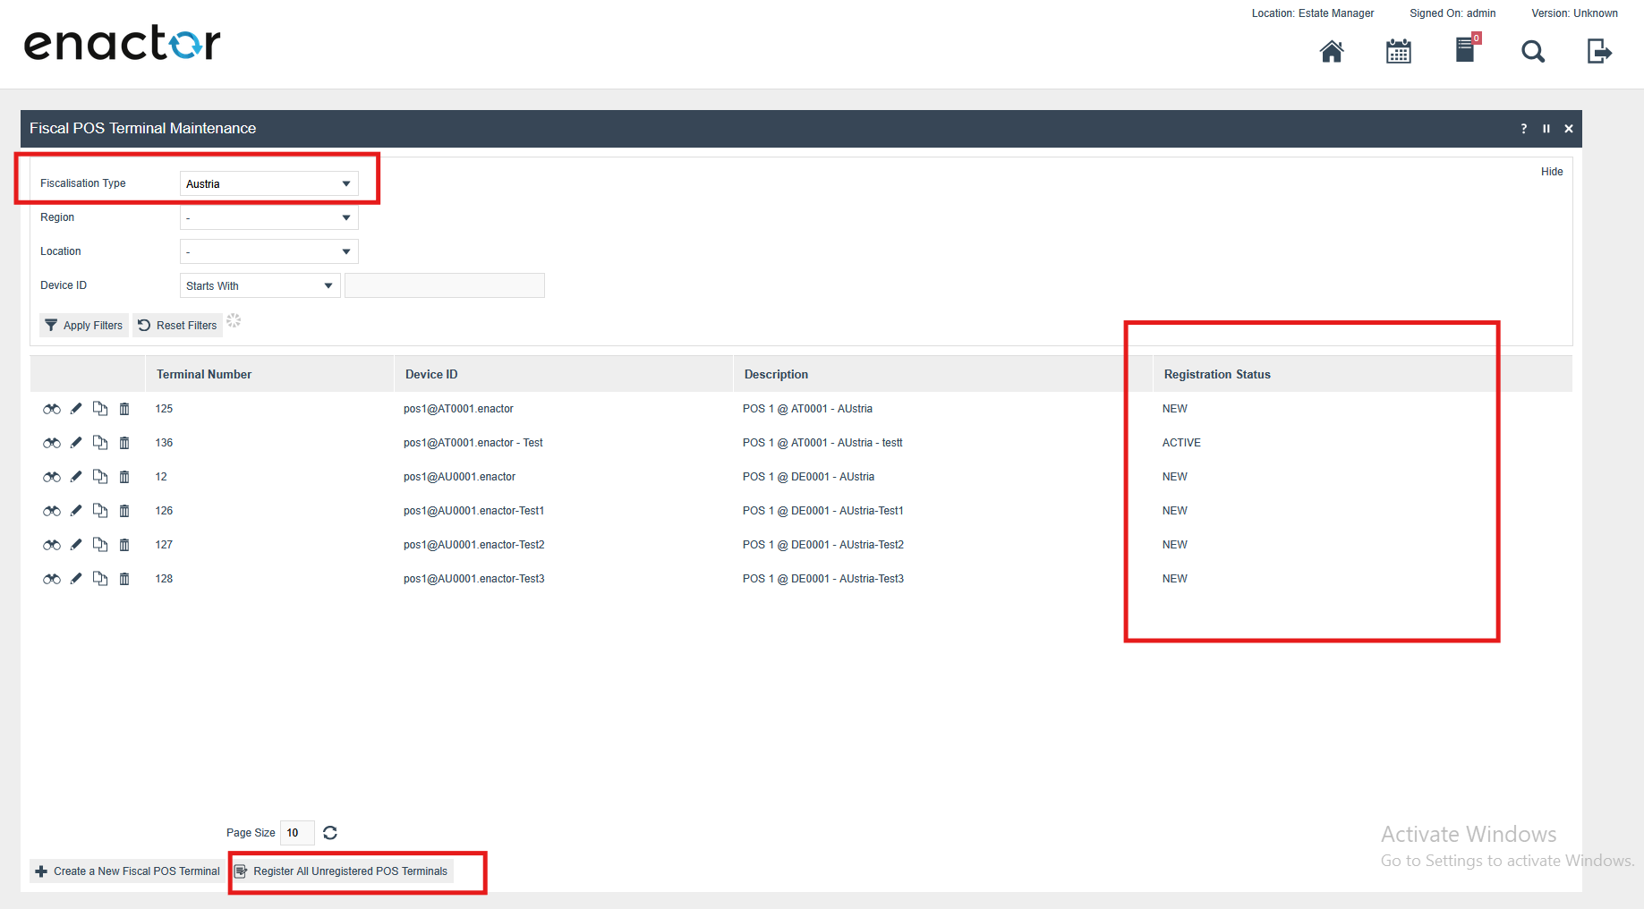Expand the Region dropdown

pos(268,217)
